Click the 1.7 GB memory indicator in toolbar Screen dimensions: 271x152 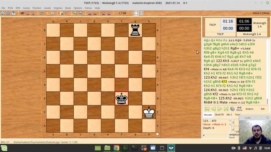click(122, 13)
